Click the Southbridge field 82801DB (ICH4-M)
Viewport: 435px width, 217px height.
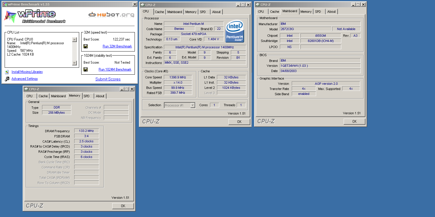(x=321, y=41)
